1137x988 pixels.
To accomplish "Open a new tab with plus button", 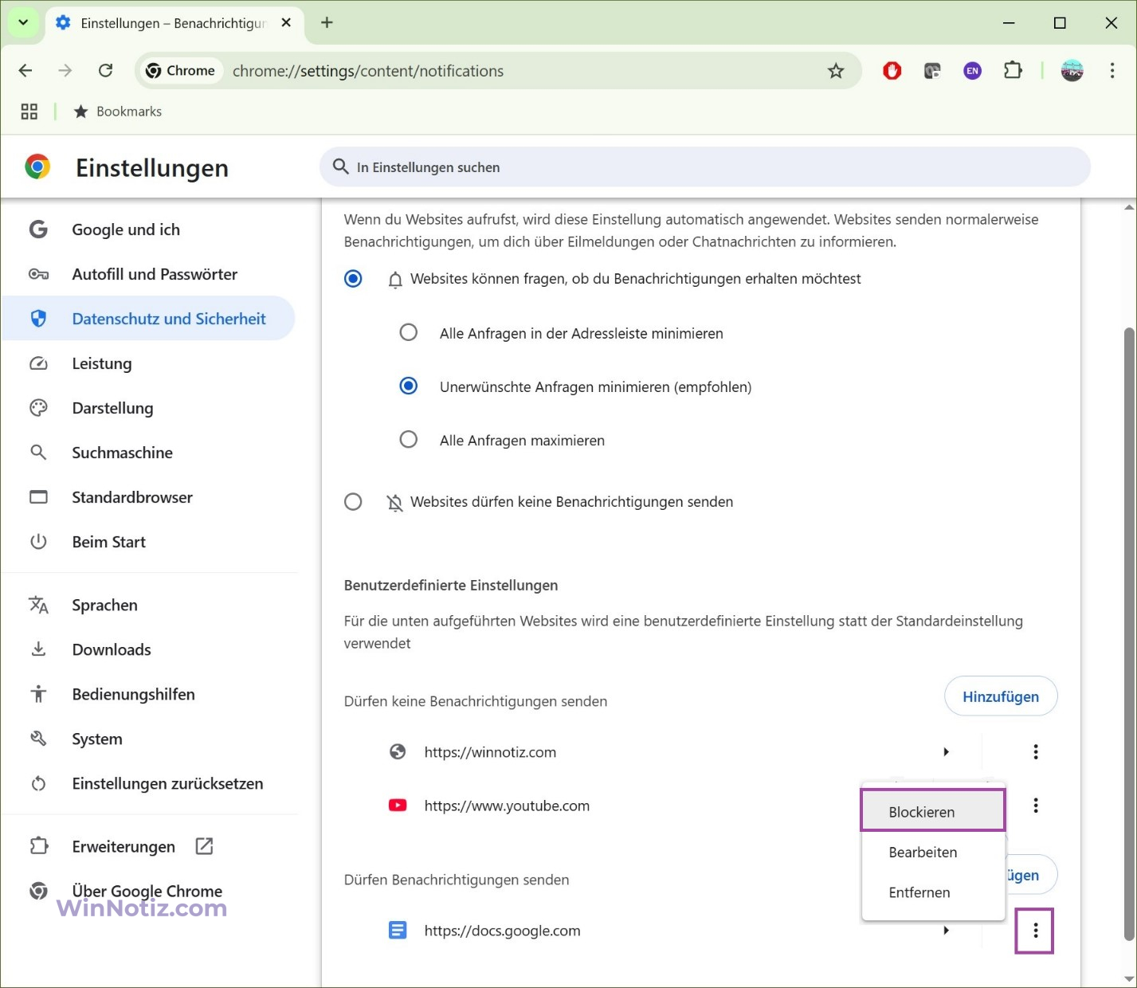I will [x=327, y=22].
